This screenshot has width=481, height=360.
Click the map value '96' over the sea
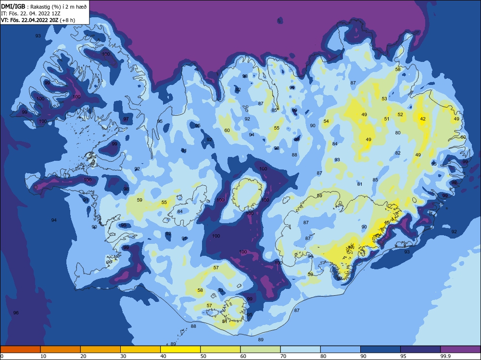click(16, 312)
